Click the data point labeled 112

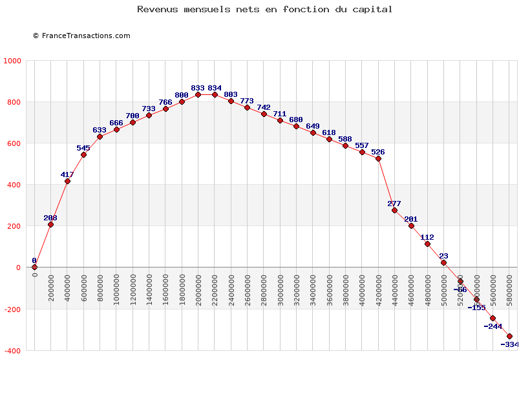tap(427, 244)
